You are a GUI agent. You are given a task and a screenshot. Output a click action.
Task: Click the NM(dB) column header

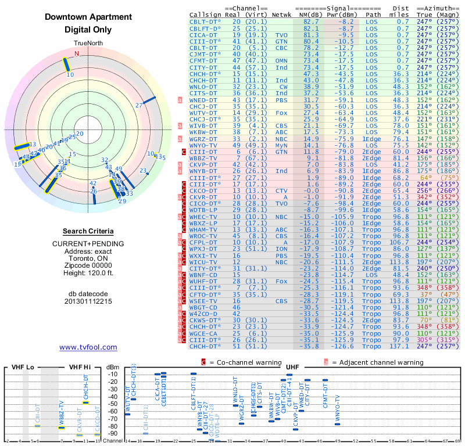pos(309,15)
